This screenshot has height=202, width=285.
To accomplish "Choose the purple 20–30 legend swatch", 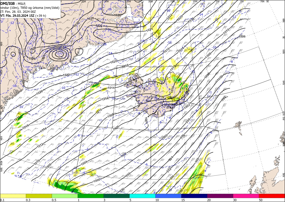I will click(x=220, y=196).
